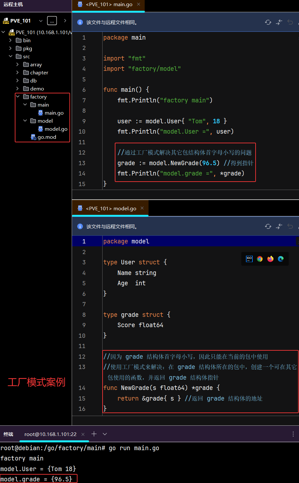Select go.mod file in remote tree

(x=47, y=137)
